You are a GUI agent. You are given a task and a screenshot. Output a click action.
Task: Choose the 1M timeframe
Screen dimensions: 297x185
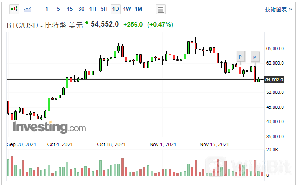click(139, 9)
